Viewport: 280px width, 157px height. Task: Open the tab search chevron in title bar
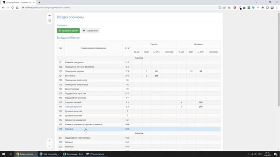pos(256,2)
